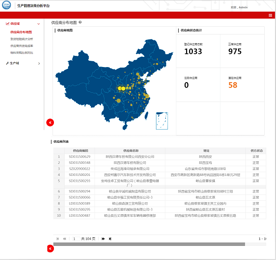
Task: Click the platform logo in the header
Action: pyautogui.click(x=6, y=5)
